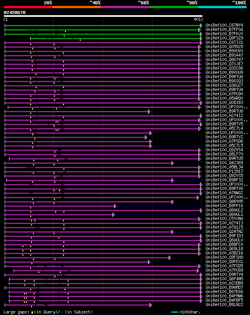Click the green ~80% legend color bar
Viewport: 250px width, 315px height.
coord(173,7)
